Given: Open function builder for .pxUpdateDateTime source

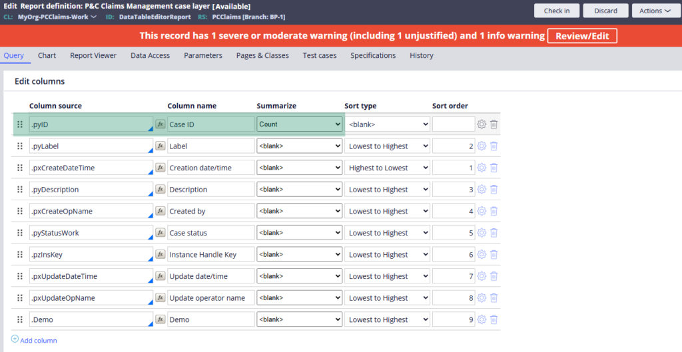Looking at the screenshot, I should coord(160,276).
